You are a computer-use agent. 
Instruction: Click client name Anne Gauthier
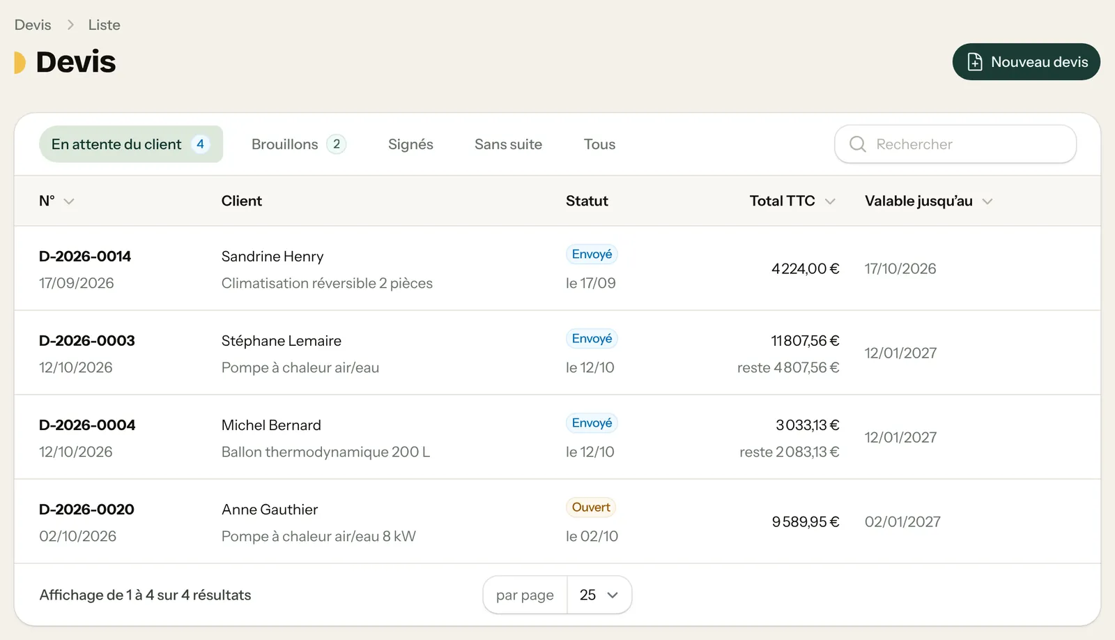[270, 510]
